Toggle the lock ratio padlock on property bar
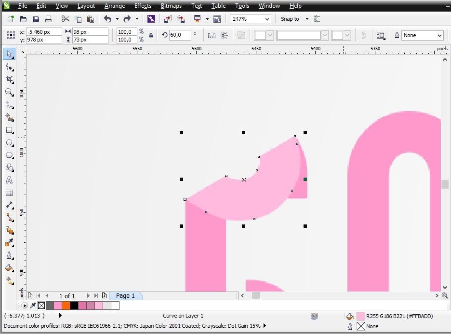The image size is (451, 334). tap(151, 35)
